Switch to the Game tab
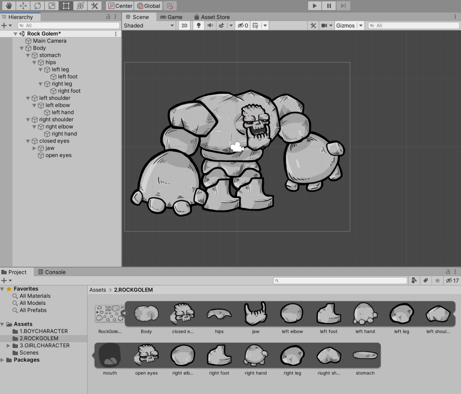Viewport: 461px width, 394px height. [x=172, y=17]
